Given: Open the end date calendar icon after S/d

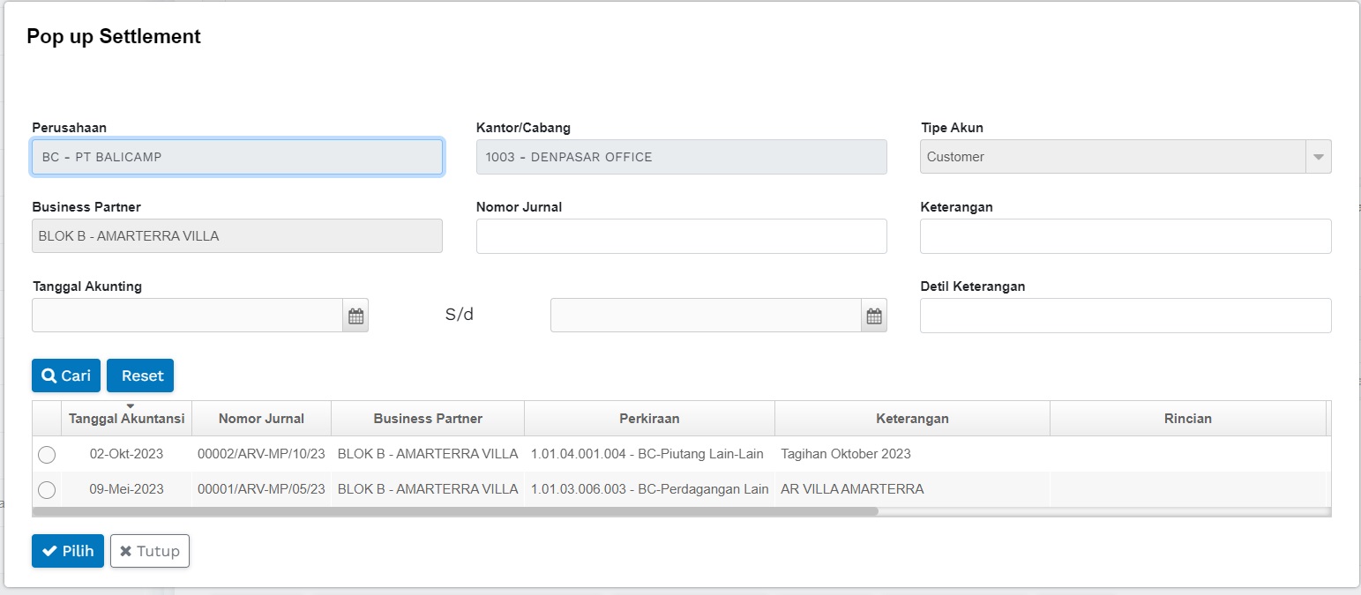Looking at the screenshot, I should click(x=873, y=316).
